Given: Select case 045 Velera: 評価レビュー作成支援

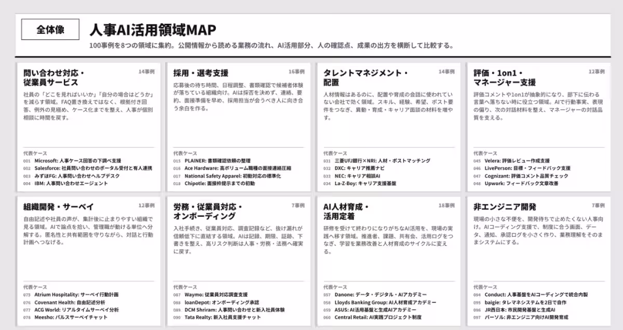Looking at the screenshot, I should pos(511,161).
